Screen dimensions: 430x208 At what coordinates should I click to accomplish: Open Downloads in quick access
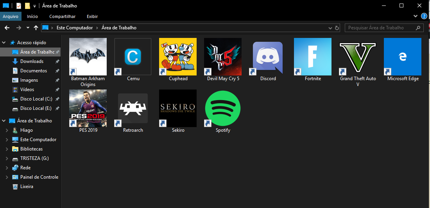pos(32,61)
